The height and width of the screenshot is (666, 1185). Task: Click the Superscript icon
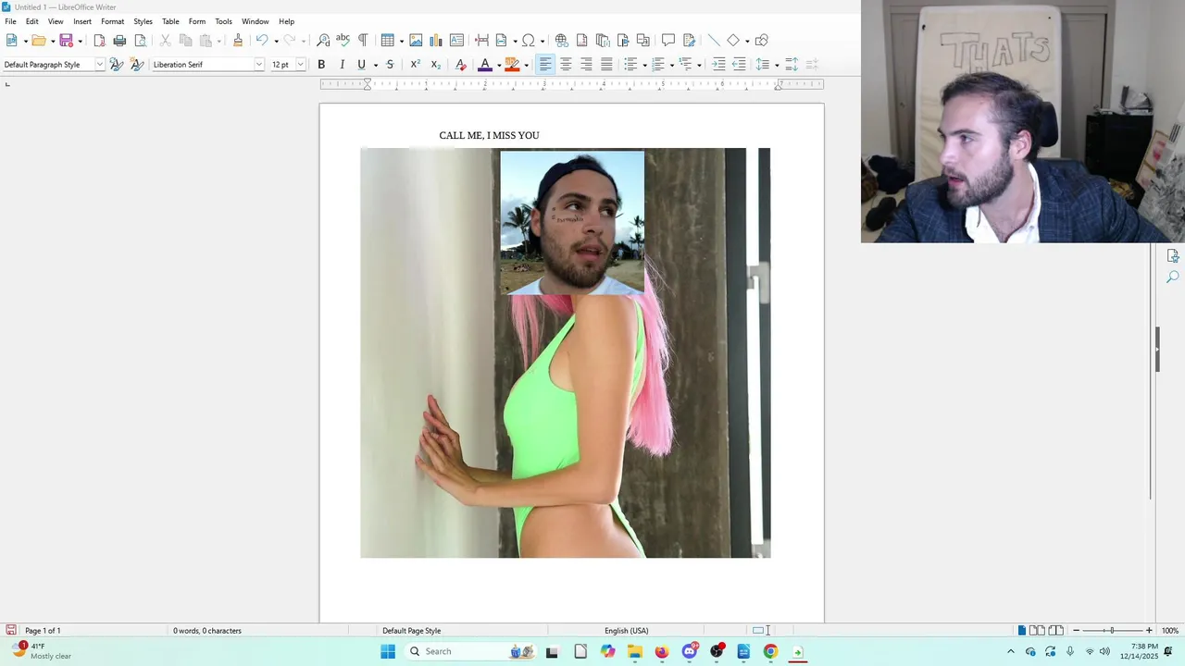coord(415,64)
